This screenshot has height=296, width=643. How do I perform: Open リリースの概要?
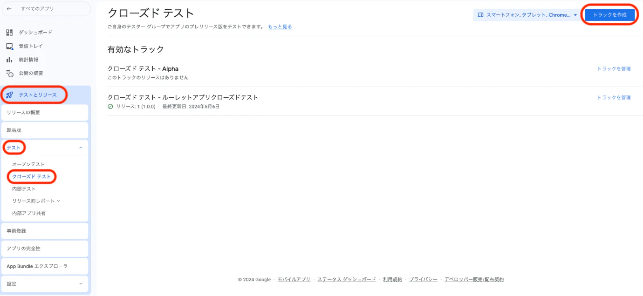click(x=45, y=113)
